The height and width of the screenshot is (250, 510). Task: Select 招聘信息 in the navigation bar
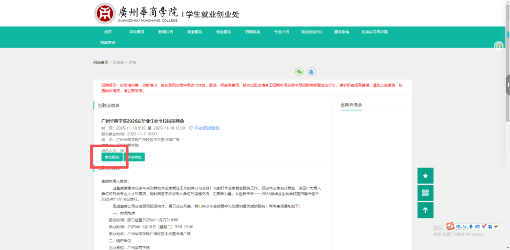252,32
